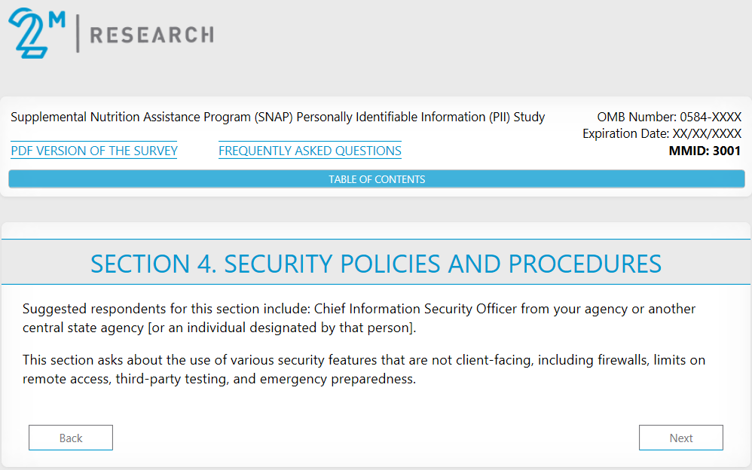Click the vertical divider in the logo
The width and height of the screenshot is (752, 470).
click(x=78, y=35)
